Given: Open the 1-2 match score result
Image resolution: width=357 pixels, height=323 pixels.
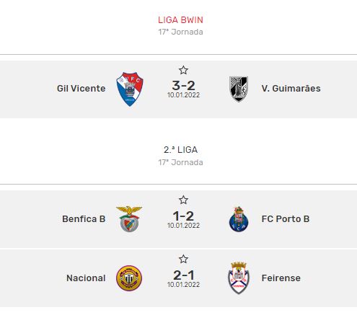Looking at the screenshot, I should [183, 216].
